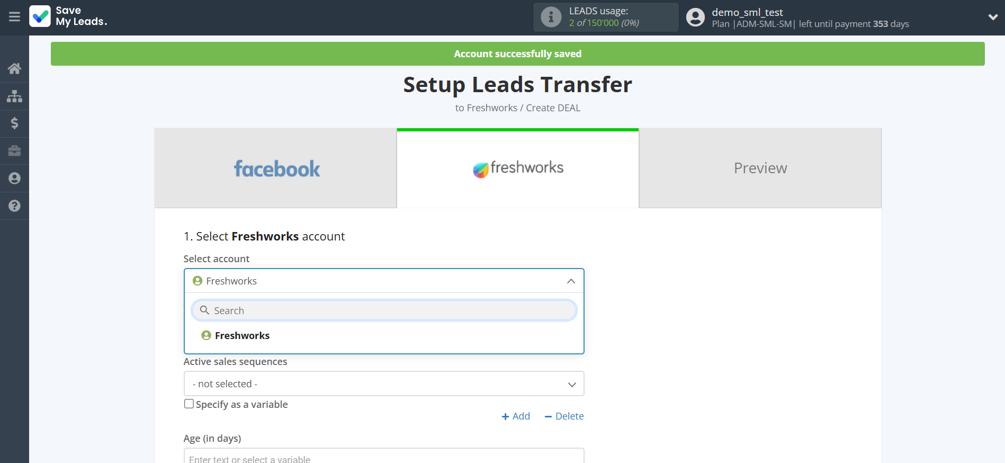Enable Specify as a variable checkbox

(189, 404)
